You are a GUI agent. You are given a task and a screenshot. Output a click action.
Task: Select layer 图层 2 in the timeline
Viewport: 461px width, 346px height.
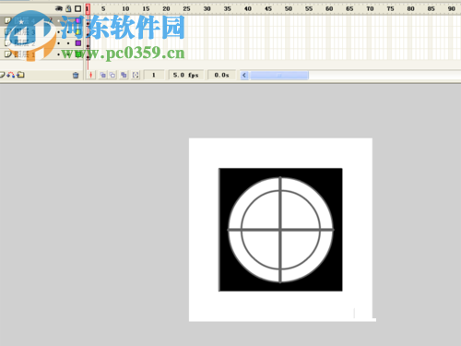point(41,43)
